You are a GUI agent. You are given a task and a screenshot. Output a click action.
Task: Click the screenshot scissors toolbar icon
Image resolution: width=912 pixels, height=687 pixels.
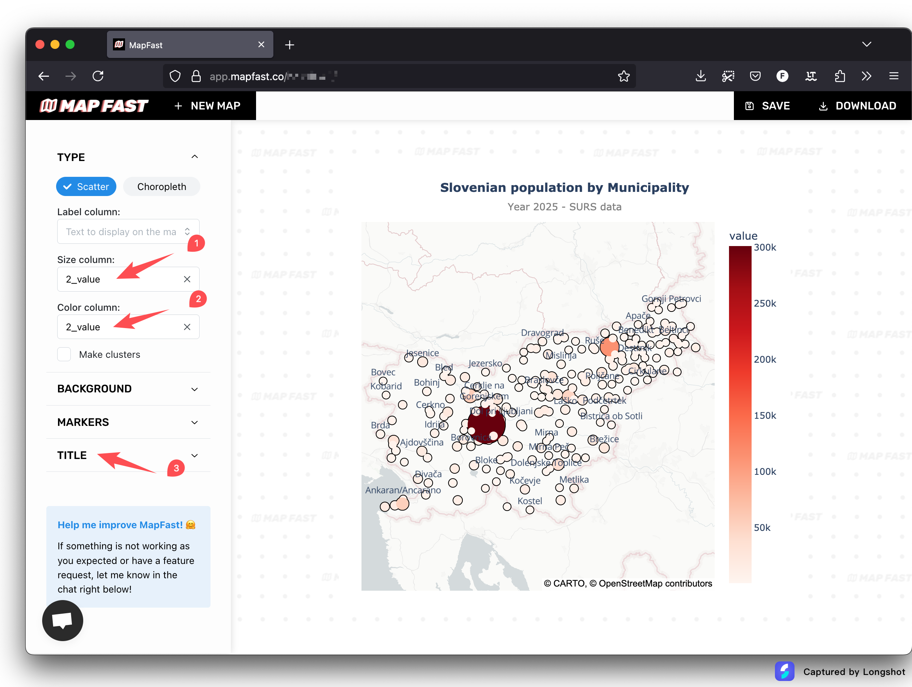[x=728, y=76]
